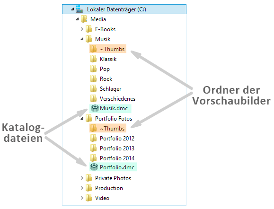Expand the Production folder node

[82, 188]
